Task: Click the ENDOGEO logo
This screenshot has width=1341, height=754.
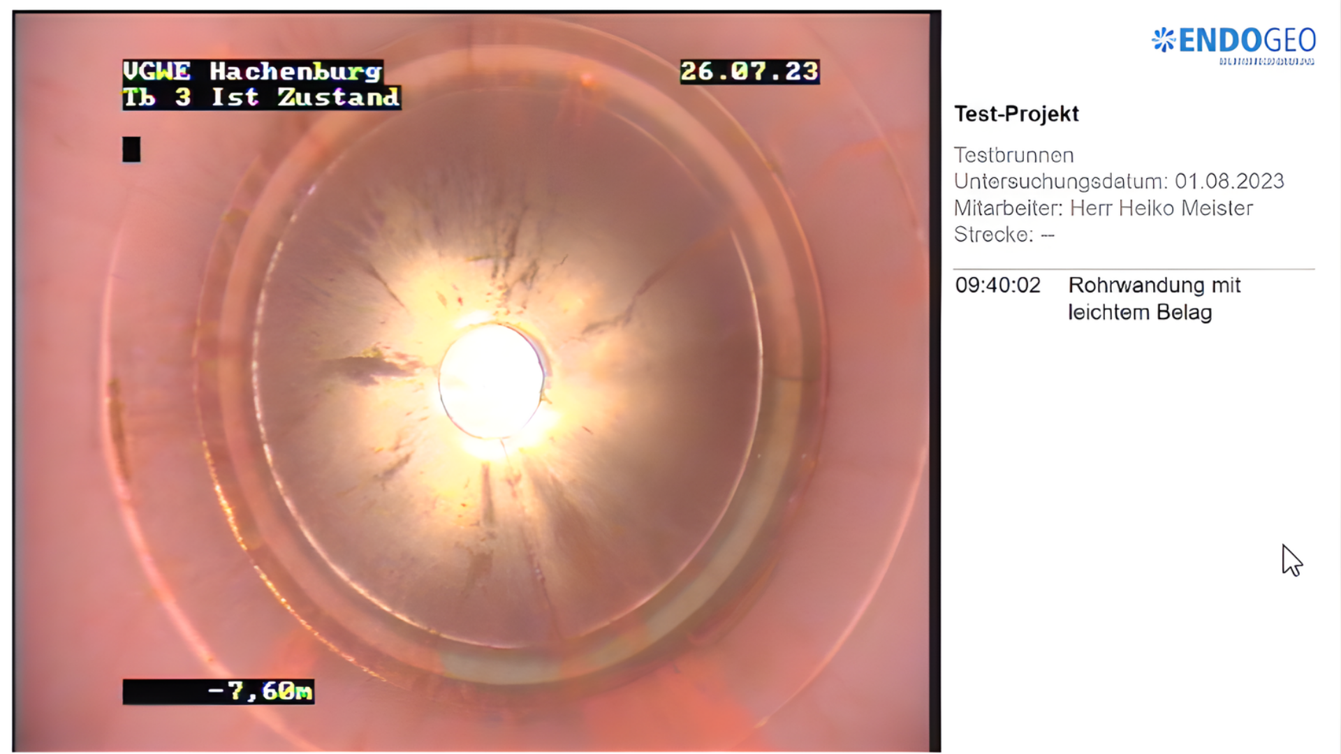Action: point(1233,45)
